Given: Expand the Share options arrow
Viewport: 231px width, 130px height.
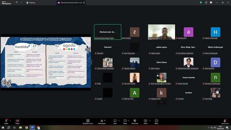Looking at the screenshot, I should click(x=150, y=121).
